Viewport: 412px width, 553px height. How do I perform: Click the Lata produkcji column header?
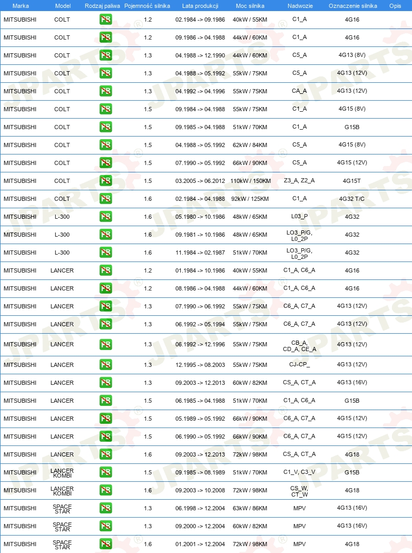pyautogui.click(x=200, y=6)
